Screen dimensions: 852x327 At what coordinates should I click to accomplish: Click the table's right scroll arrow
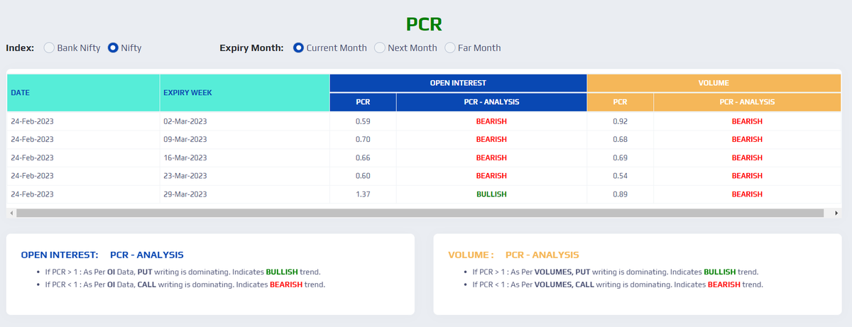(836, 213)
